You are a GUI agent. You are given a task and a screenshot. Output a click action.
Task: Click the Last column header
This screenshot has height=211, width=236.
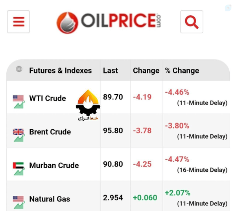(x=110, y=71)
